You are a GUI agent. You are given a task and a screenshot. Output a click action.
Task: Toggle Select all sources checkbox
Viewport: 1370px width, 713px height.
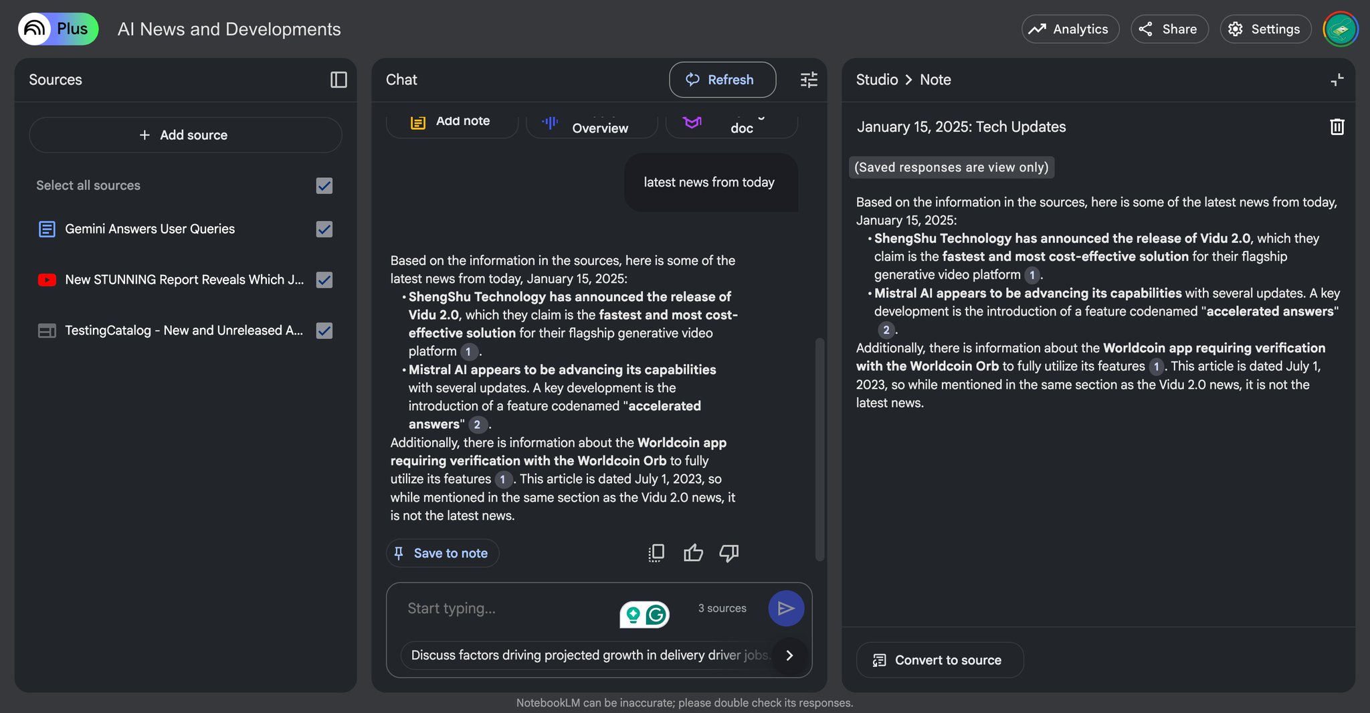click(x=324, y=185)
